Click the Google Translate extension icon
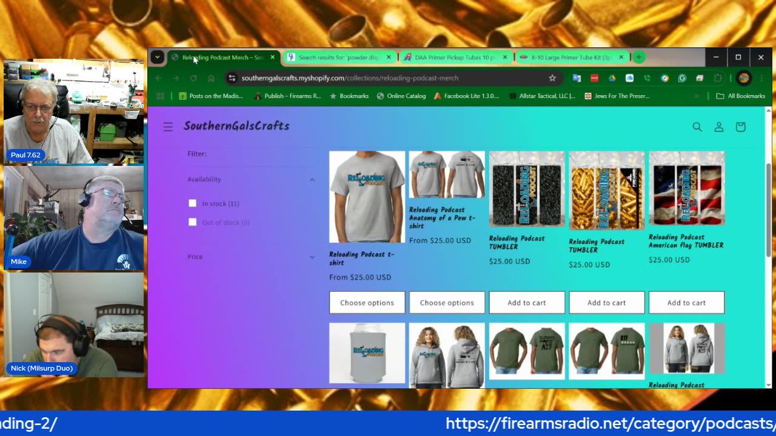The width and height of the screenshot is (776, 436). point(577,78)
